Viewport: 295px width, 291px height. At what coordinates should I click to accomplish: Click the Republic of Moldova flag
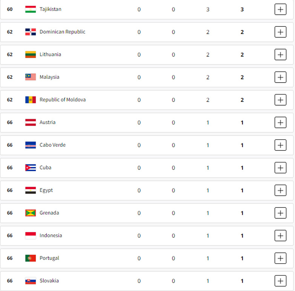(31, 100)
